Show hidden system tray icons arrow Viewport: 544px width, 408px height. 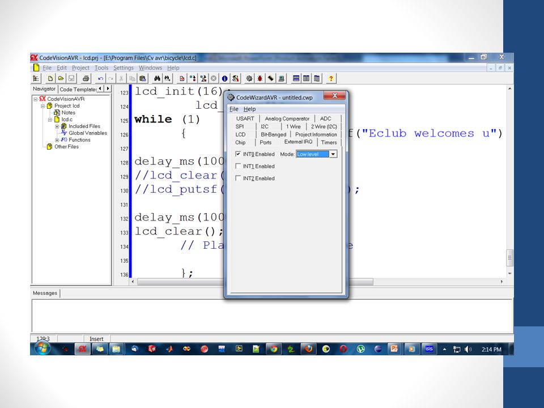pyautogui.click(x=444, y=349)
